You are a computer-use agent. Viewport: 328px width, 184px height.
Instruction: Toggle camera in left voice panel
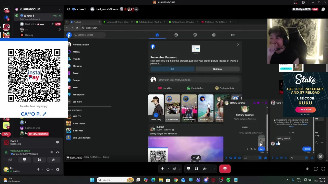pyautogui.click(x=10, y=160)
